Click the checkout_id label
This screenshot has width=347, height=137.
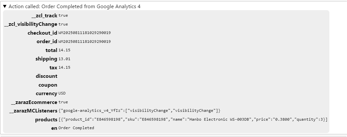point(42,33)
